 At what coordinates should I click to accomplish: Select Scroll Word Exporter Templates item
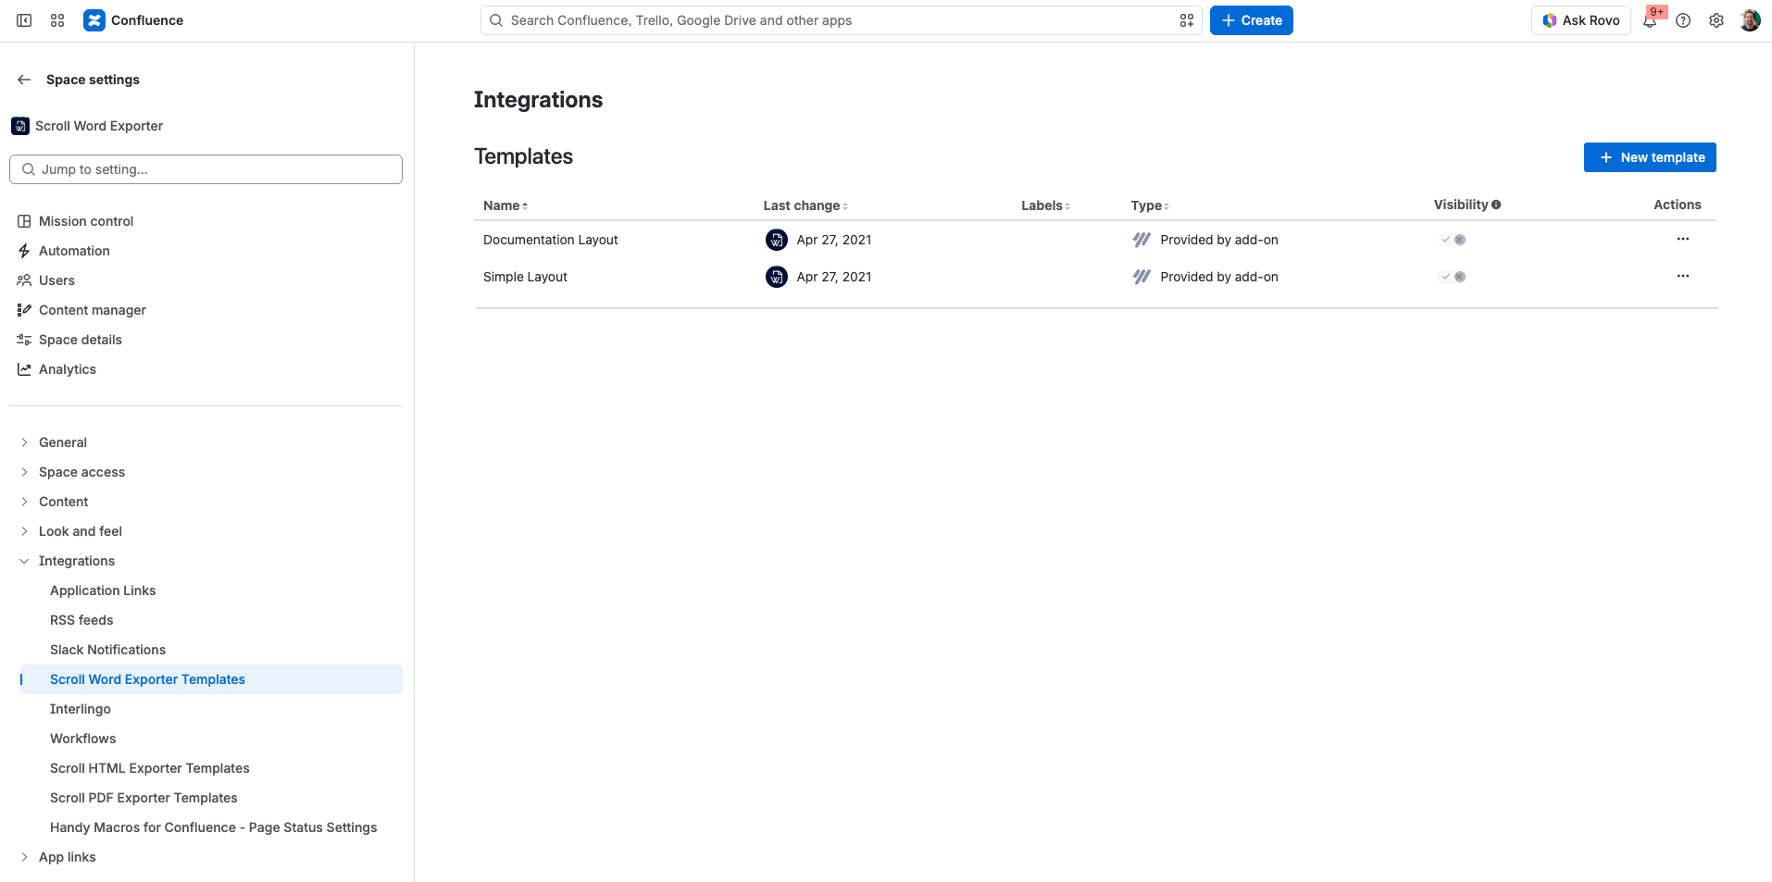(x=211, y=679)
